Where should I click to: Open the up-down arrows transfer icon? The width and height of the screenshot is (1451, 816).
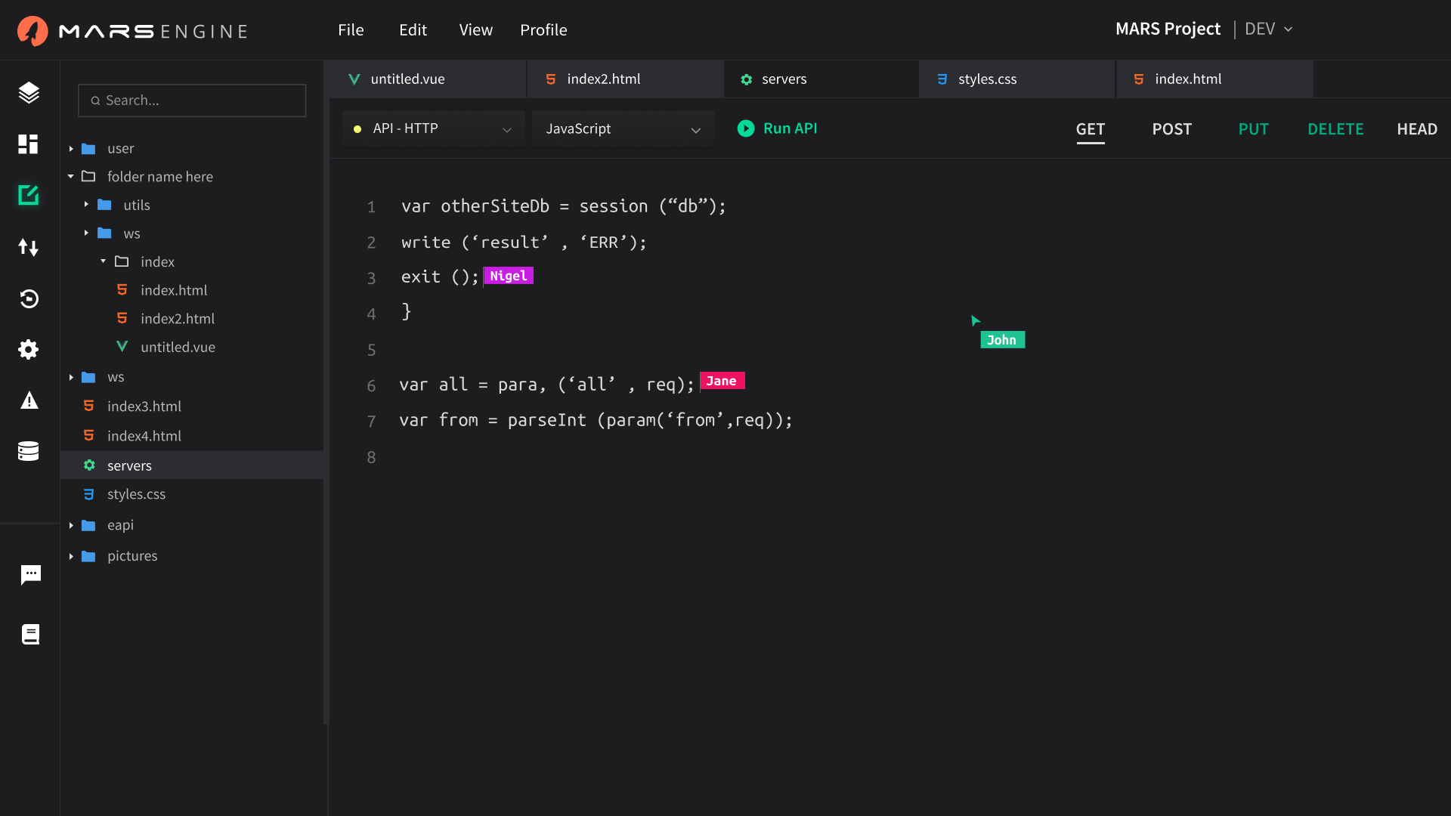[29, 247]
